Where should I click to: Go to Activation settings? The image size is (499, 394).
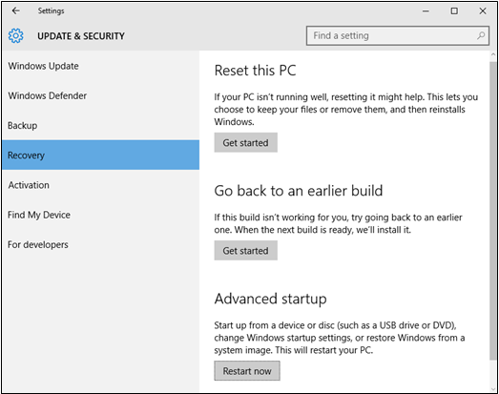(100, 185)
